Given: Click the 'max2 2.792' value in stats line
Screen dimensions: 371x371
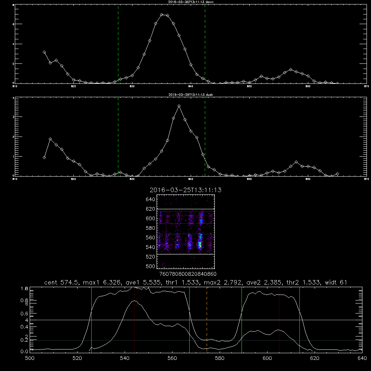Looking at the screenshot, I should 223,282.
